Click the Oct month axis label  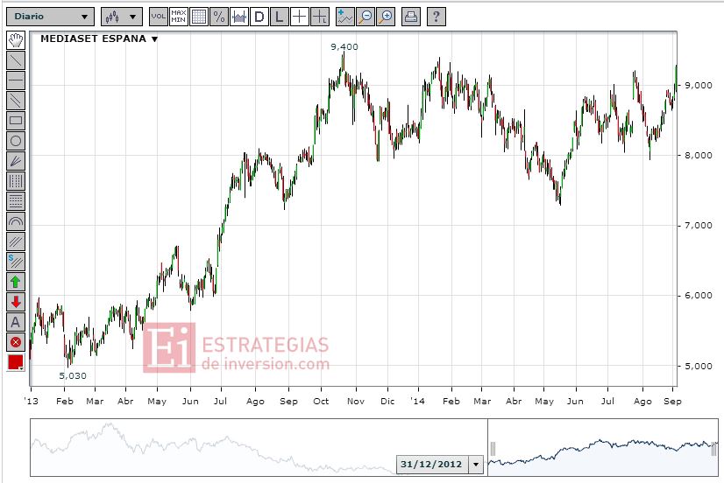(321, 401)
